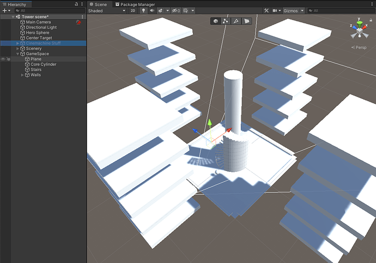
Task: Toggle picking hand icon for Plane
Action: pos(8,59)
